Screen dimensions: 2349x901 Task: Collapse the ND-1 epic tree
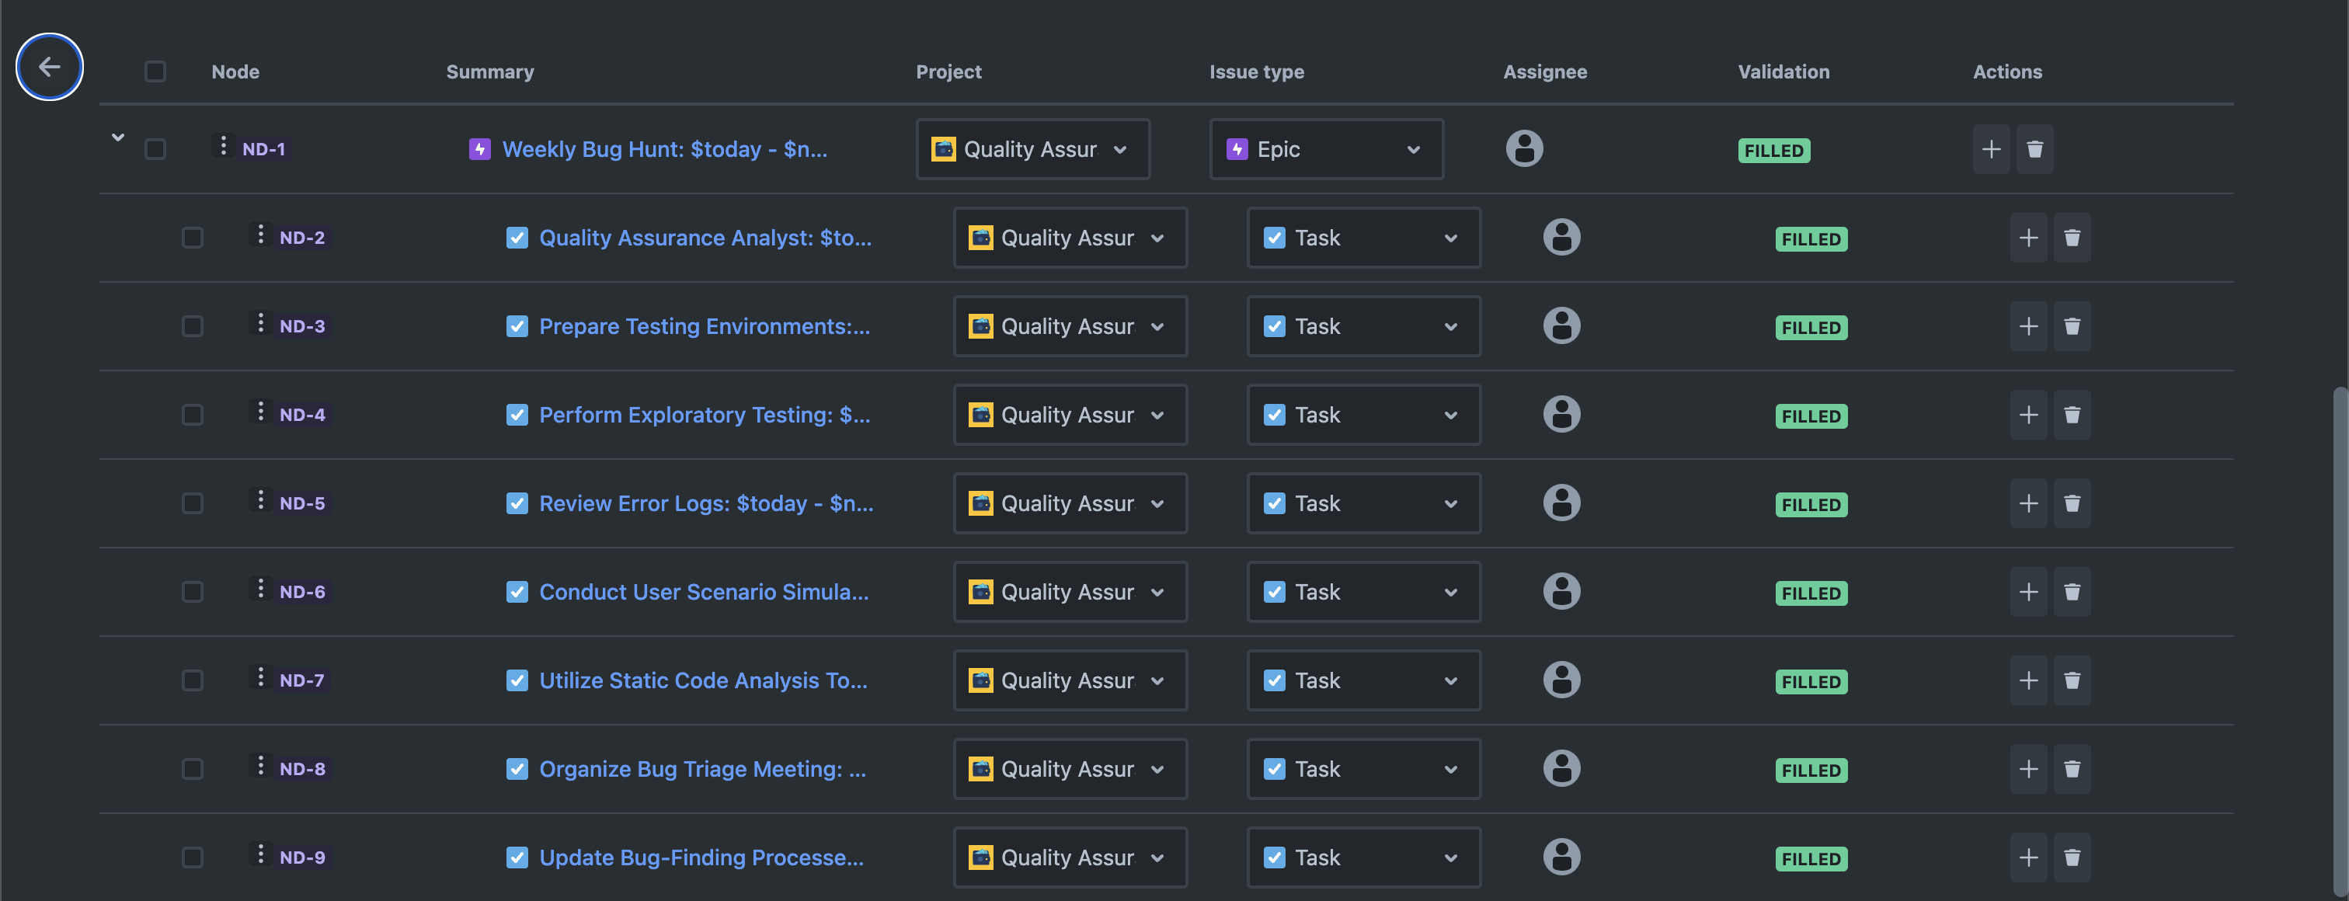pos(117,137)
